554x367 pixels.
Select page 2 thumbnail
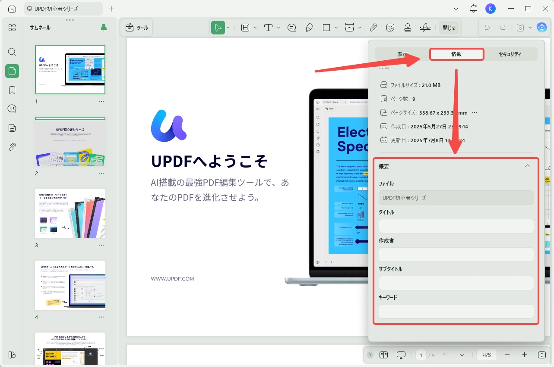(x=70, y=142)
